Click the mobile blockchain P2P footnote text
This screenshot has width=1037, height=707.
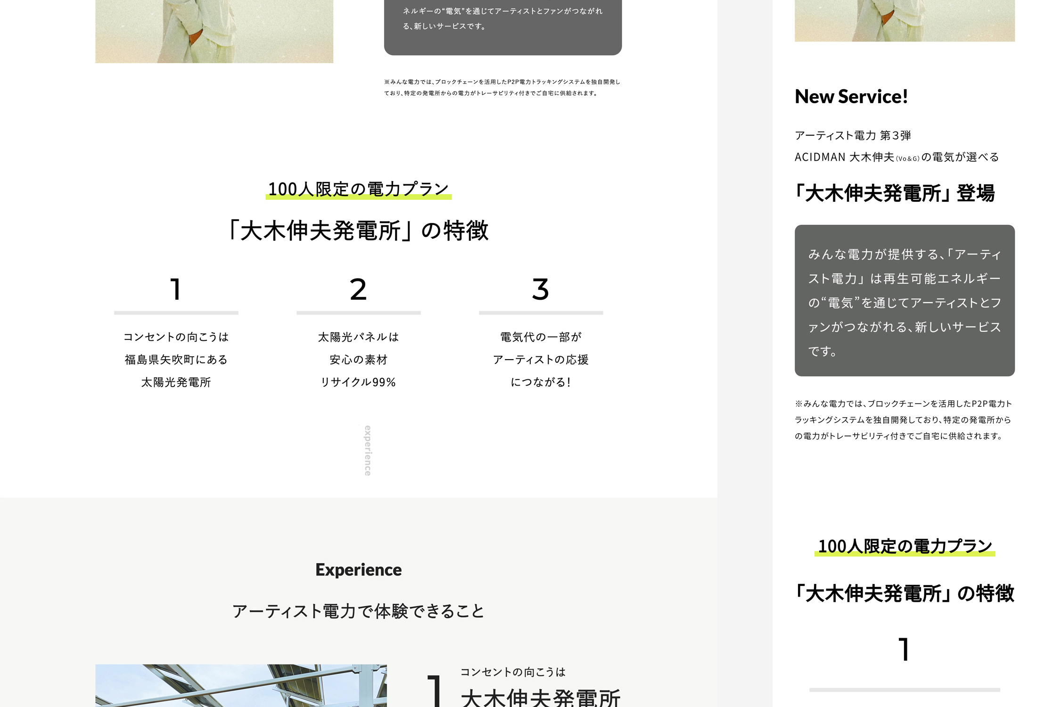(903, 419)
